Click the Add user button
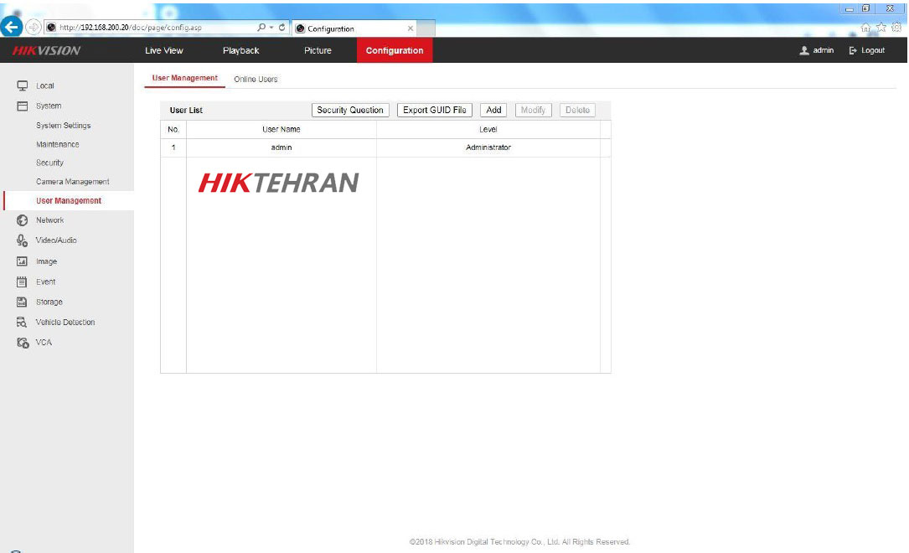 click(493, 110)
